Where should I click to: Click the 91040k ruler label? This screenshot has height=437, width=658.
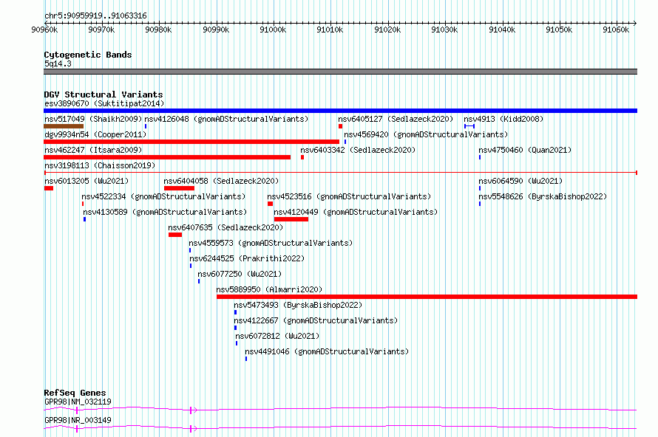coord(502,30)
